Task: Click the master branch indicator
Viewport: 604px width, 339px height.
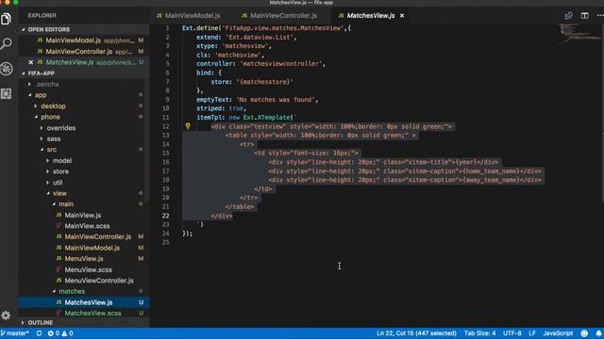Action: tap(15, 333)
